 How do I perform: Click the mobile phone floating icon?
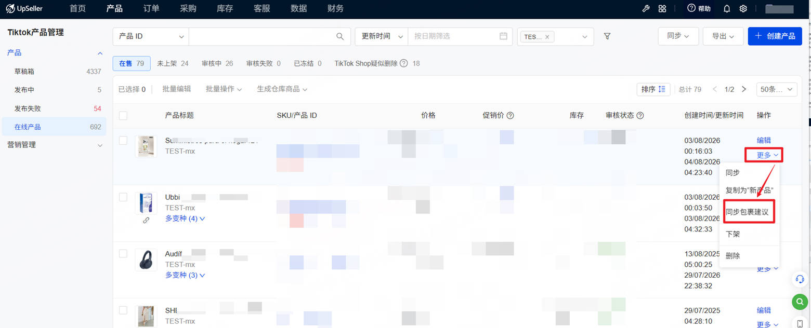point(800,323)
